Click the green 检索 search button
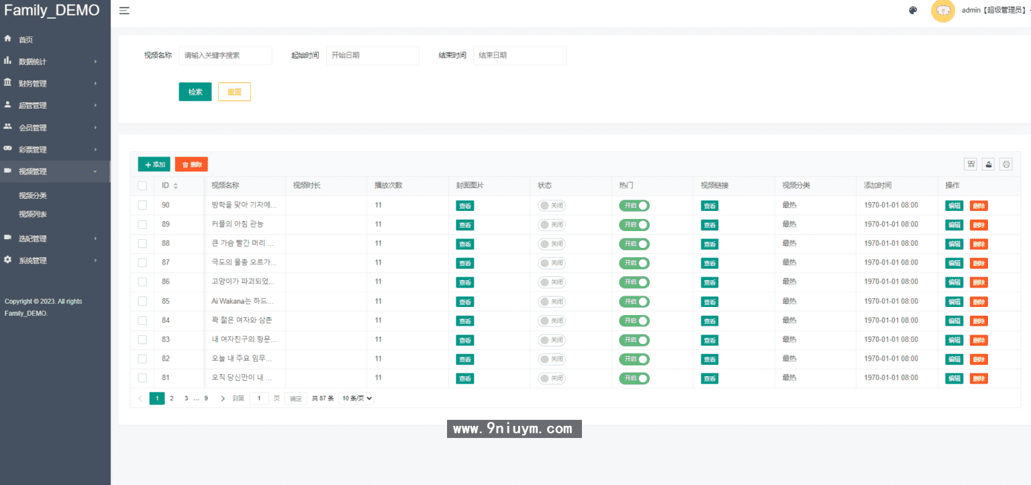 pyautogui.click(x=195, y=92)
